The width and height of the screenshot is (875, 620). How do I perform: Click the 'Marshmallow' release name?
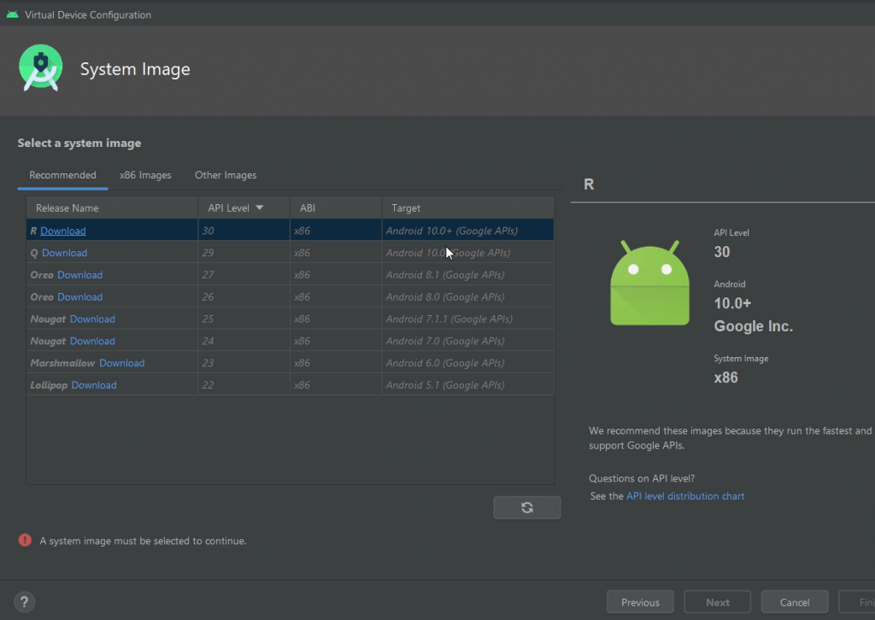coord(62,363)
